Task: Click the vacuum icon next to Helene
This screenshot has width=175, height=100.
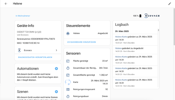Action: 68,33
